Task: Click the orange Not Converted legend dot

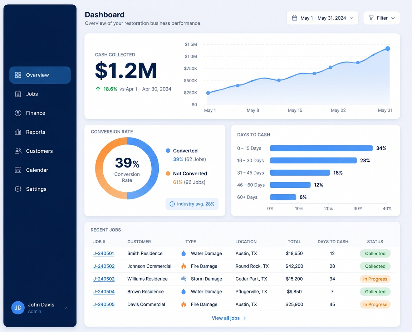Action: (x=168, y=174)
